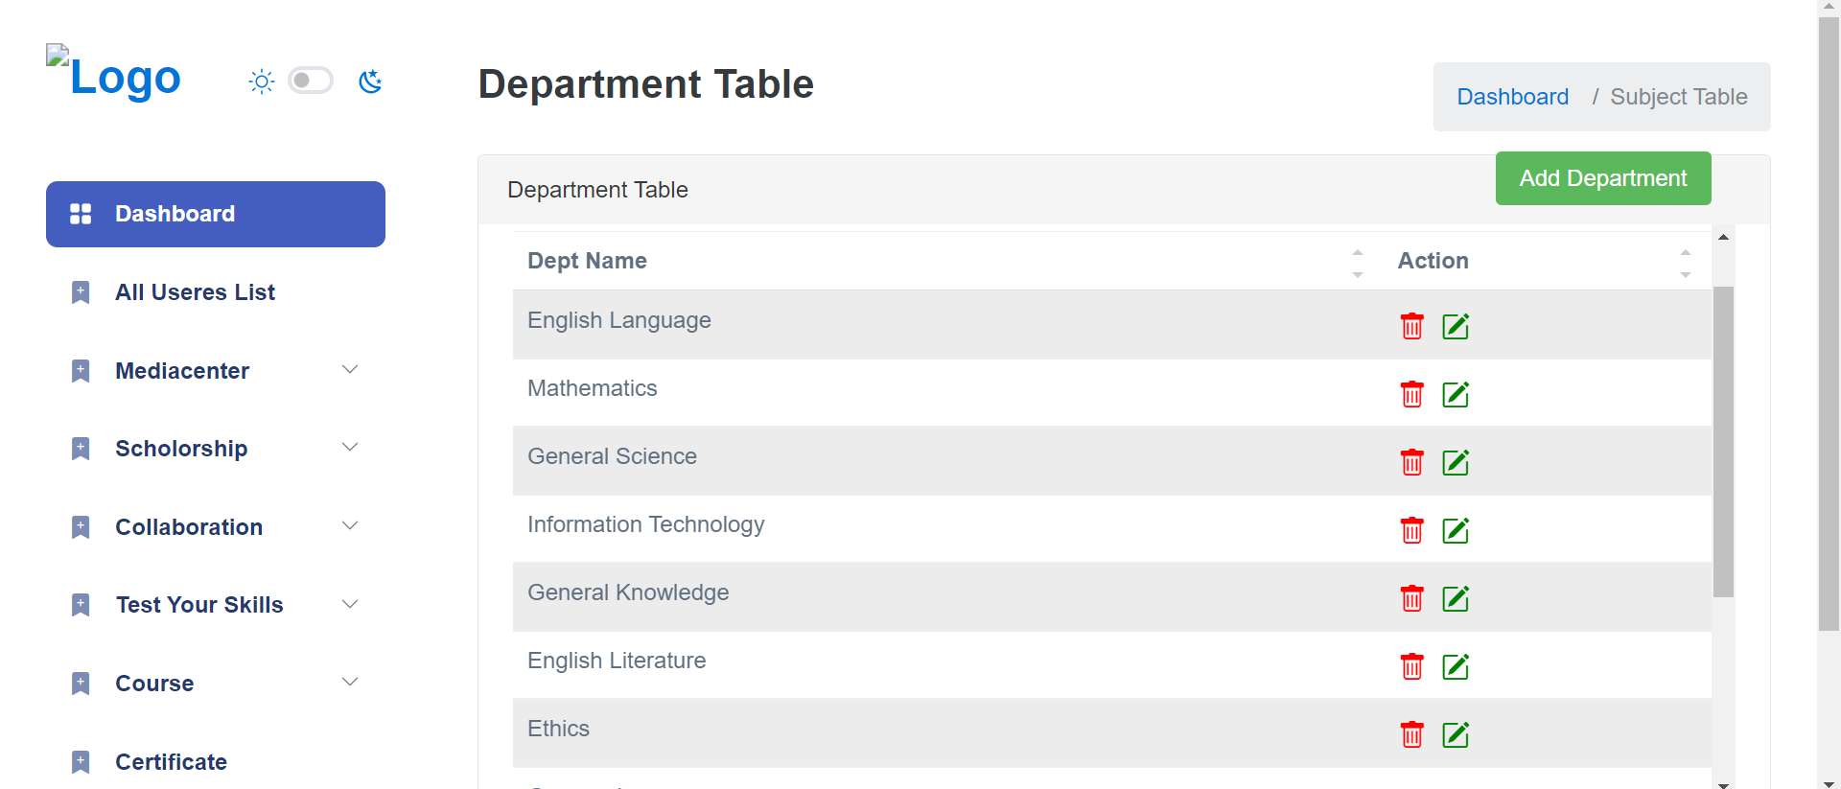The image size is (1841, 789).
Task: Follow the Dashboard breadcrumb link
Action: coord(1512,97)
